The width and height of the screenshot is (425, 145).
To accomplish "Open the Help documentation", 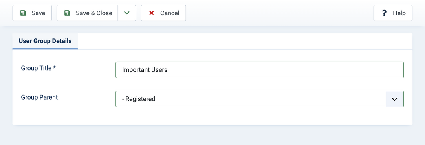I will click(393, 13).
